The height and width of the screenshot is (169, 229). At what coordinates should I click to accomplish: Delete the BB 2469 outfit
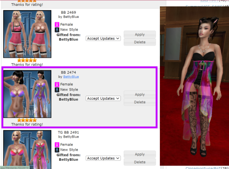140,42
